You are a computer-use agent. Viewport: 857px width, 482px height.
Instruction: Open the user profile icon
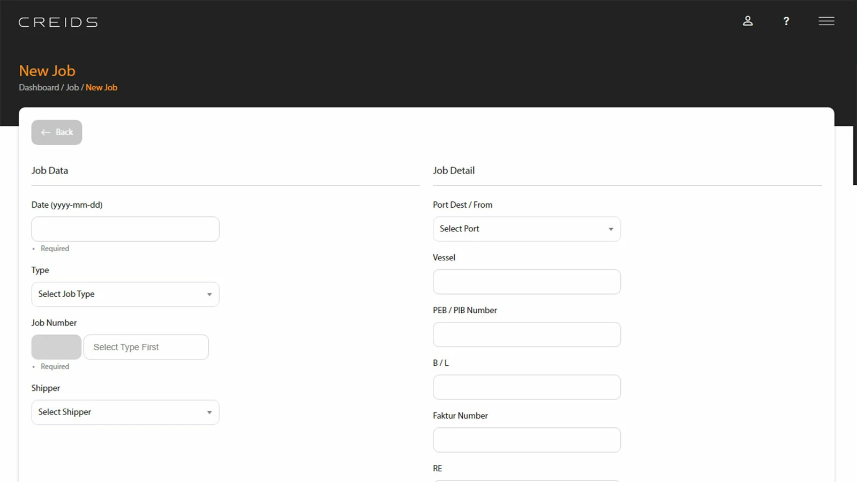pyautogui.click(x=748, y=21)
